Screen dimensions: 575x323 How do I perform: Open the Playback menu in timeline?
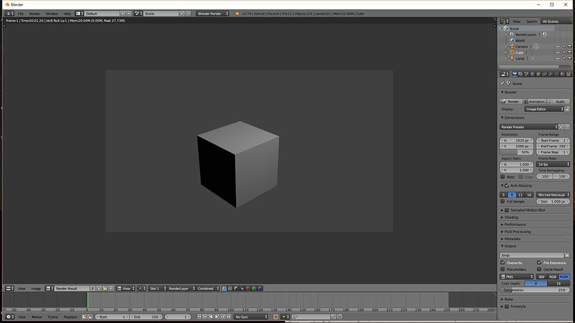pos(71,317)
